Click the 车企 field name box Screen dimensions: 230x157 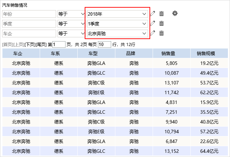click(29, 33)
